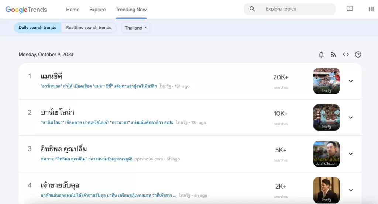Viewport: 378px width, 204px height.
Task: Click the pptvhd36.com source label
Action: [x=148, y=159]
